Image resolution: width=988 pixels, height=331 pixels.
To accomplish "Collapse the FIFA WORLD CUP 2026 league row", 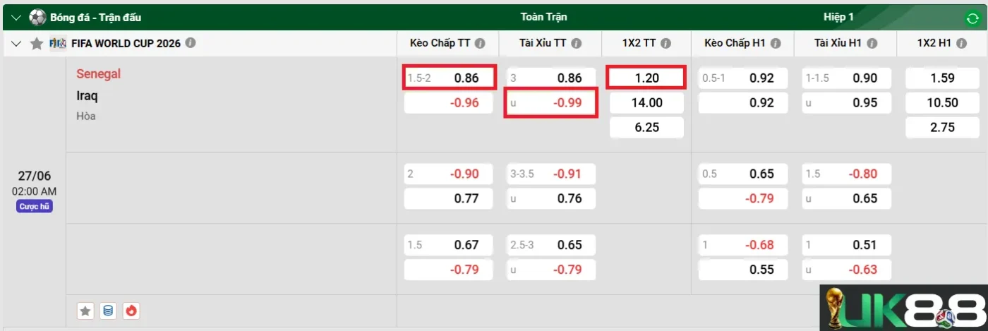I will tap(16, 43).
